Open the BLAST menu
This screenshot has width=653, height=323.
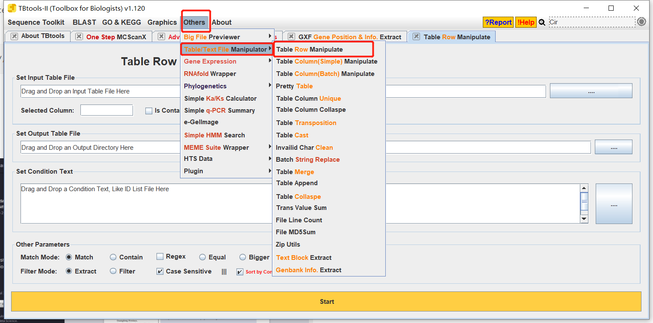(84, 22)
